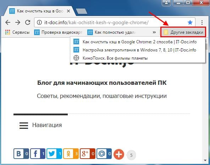Open the Chrome user profile button

tap(166, 2)
